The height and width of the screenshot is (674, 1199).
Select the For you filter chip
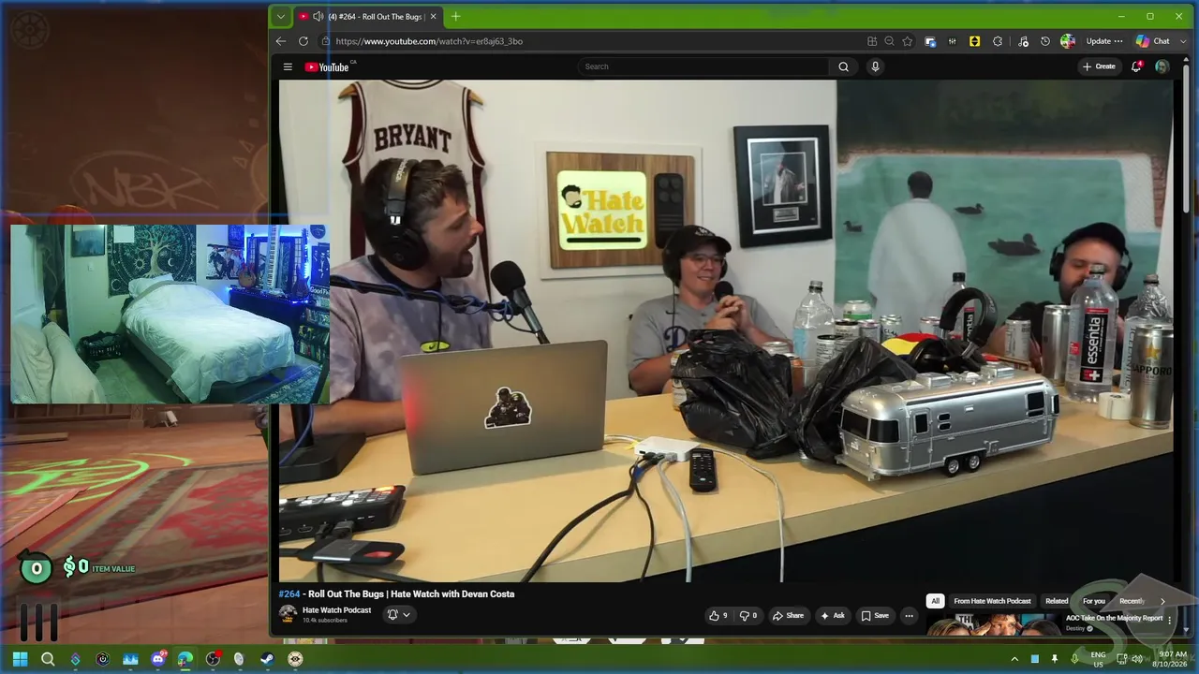[x=1094, y=601]
